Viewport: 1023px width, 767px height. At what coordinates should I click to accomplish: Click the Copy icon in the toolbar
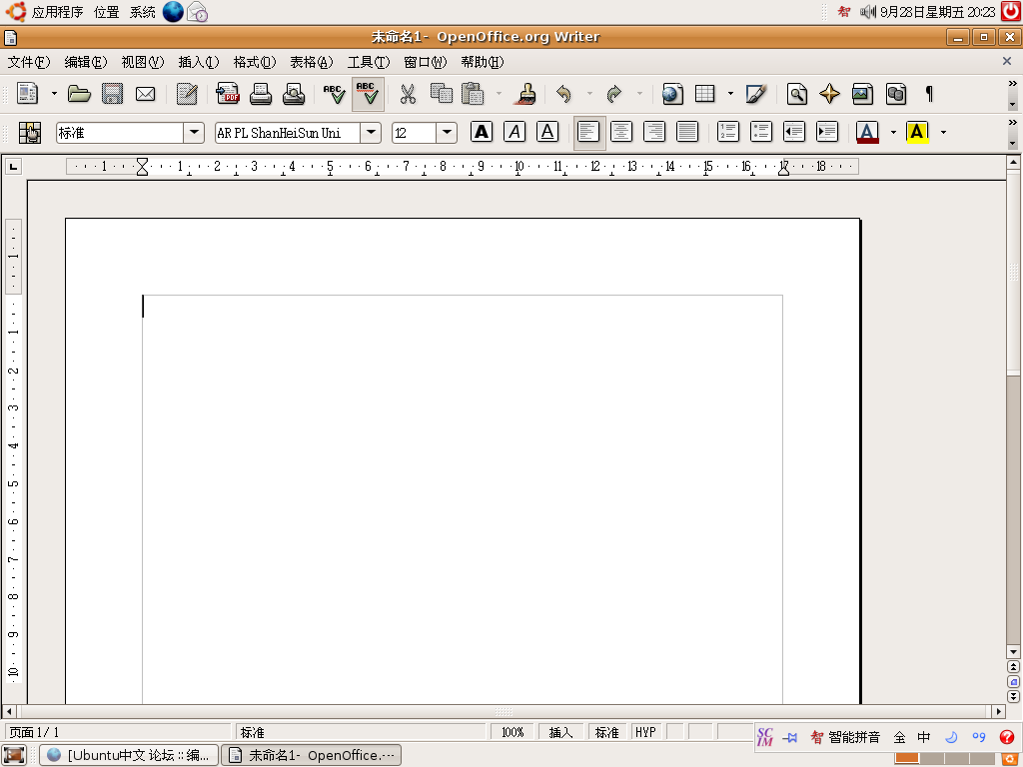441,94
